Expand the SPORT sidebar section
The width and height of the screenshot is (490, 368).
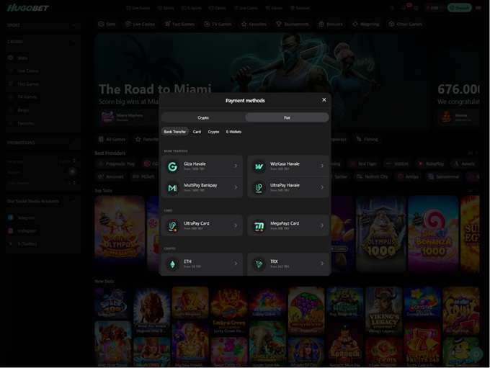(41, 25)
